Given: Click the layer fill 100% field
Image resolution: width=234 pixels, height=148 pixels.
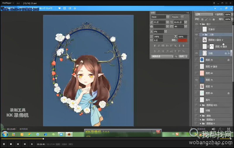Looking at the screenshot, I should pyautogui.click(x=228, y=19).
